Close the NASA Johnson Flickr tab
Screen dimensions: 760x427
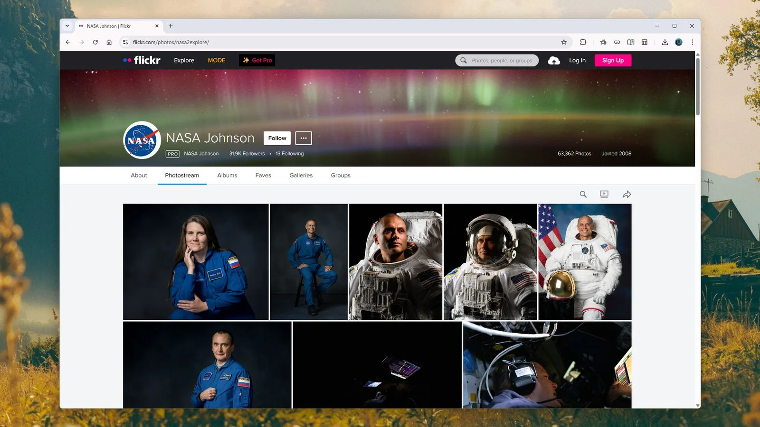pos(157,26)
